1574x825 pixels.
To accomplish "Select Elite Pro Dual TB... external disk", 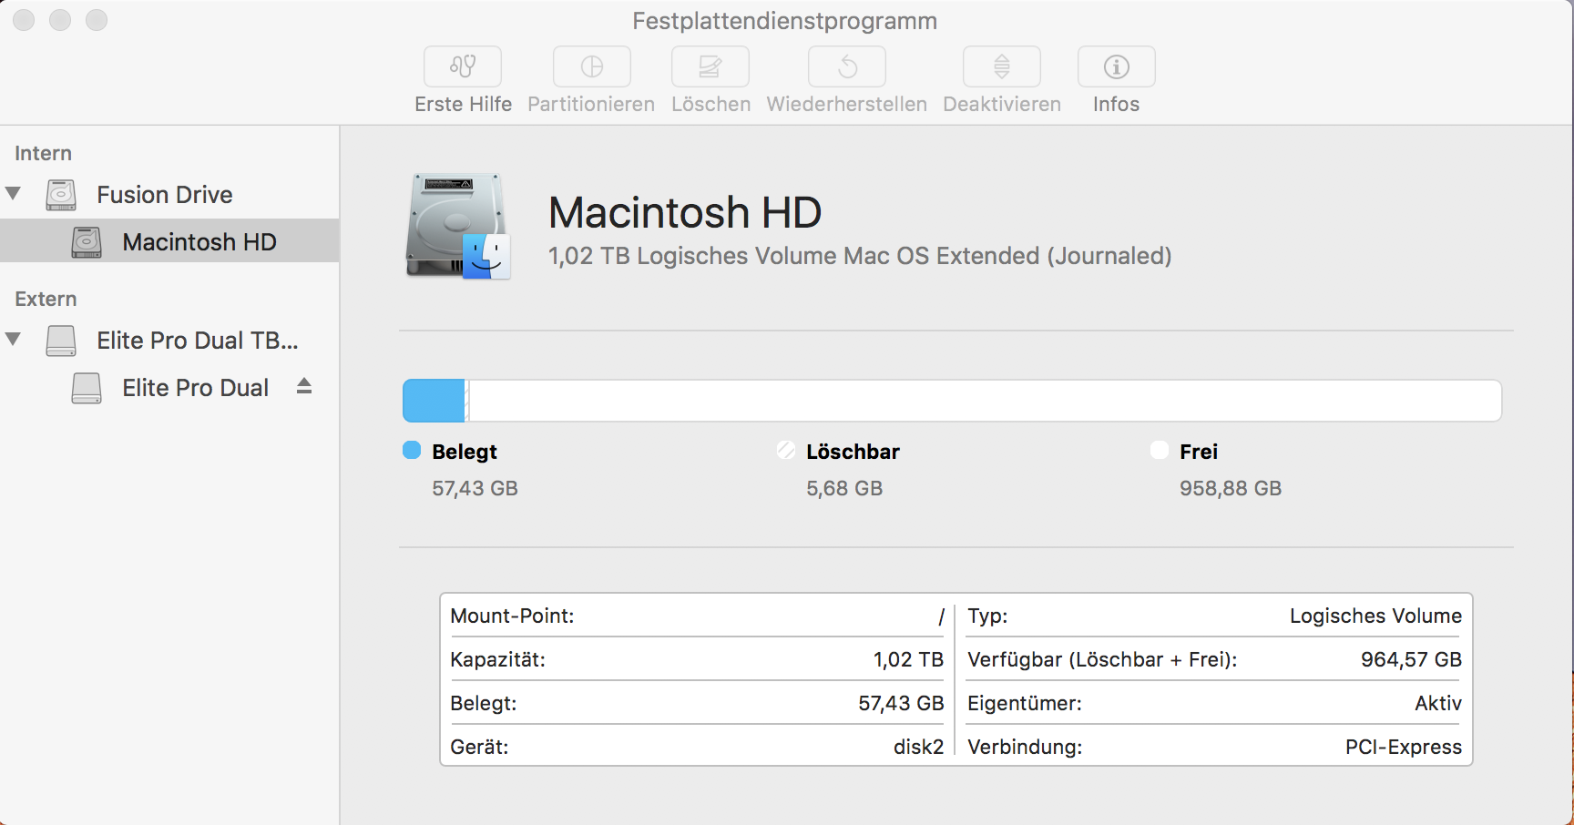I will tap(197, 341).
